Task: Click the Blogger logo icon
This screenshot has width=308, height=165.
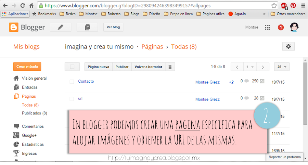Action: point(14,27)
